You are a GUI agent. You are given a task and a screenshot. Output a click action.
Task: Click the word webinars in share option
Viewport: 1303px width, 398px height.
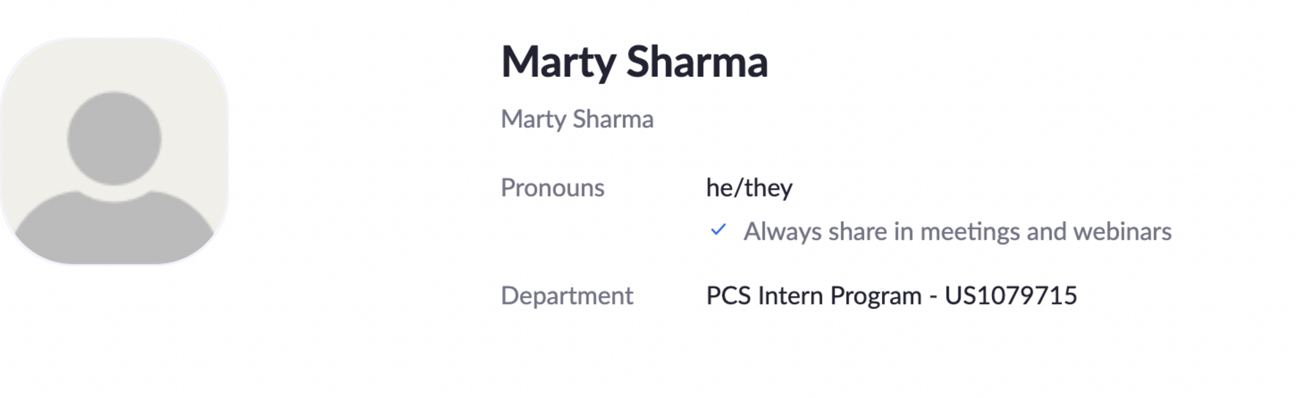(1122, 231)
